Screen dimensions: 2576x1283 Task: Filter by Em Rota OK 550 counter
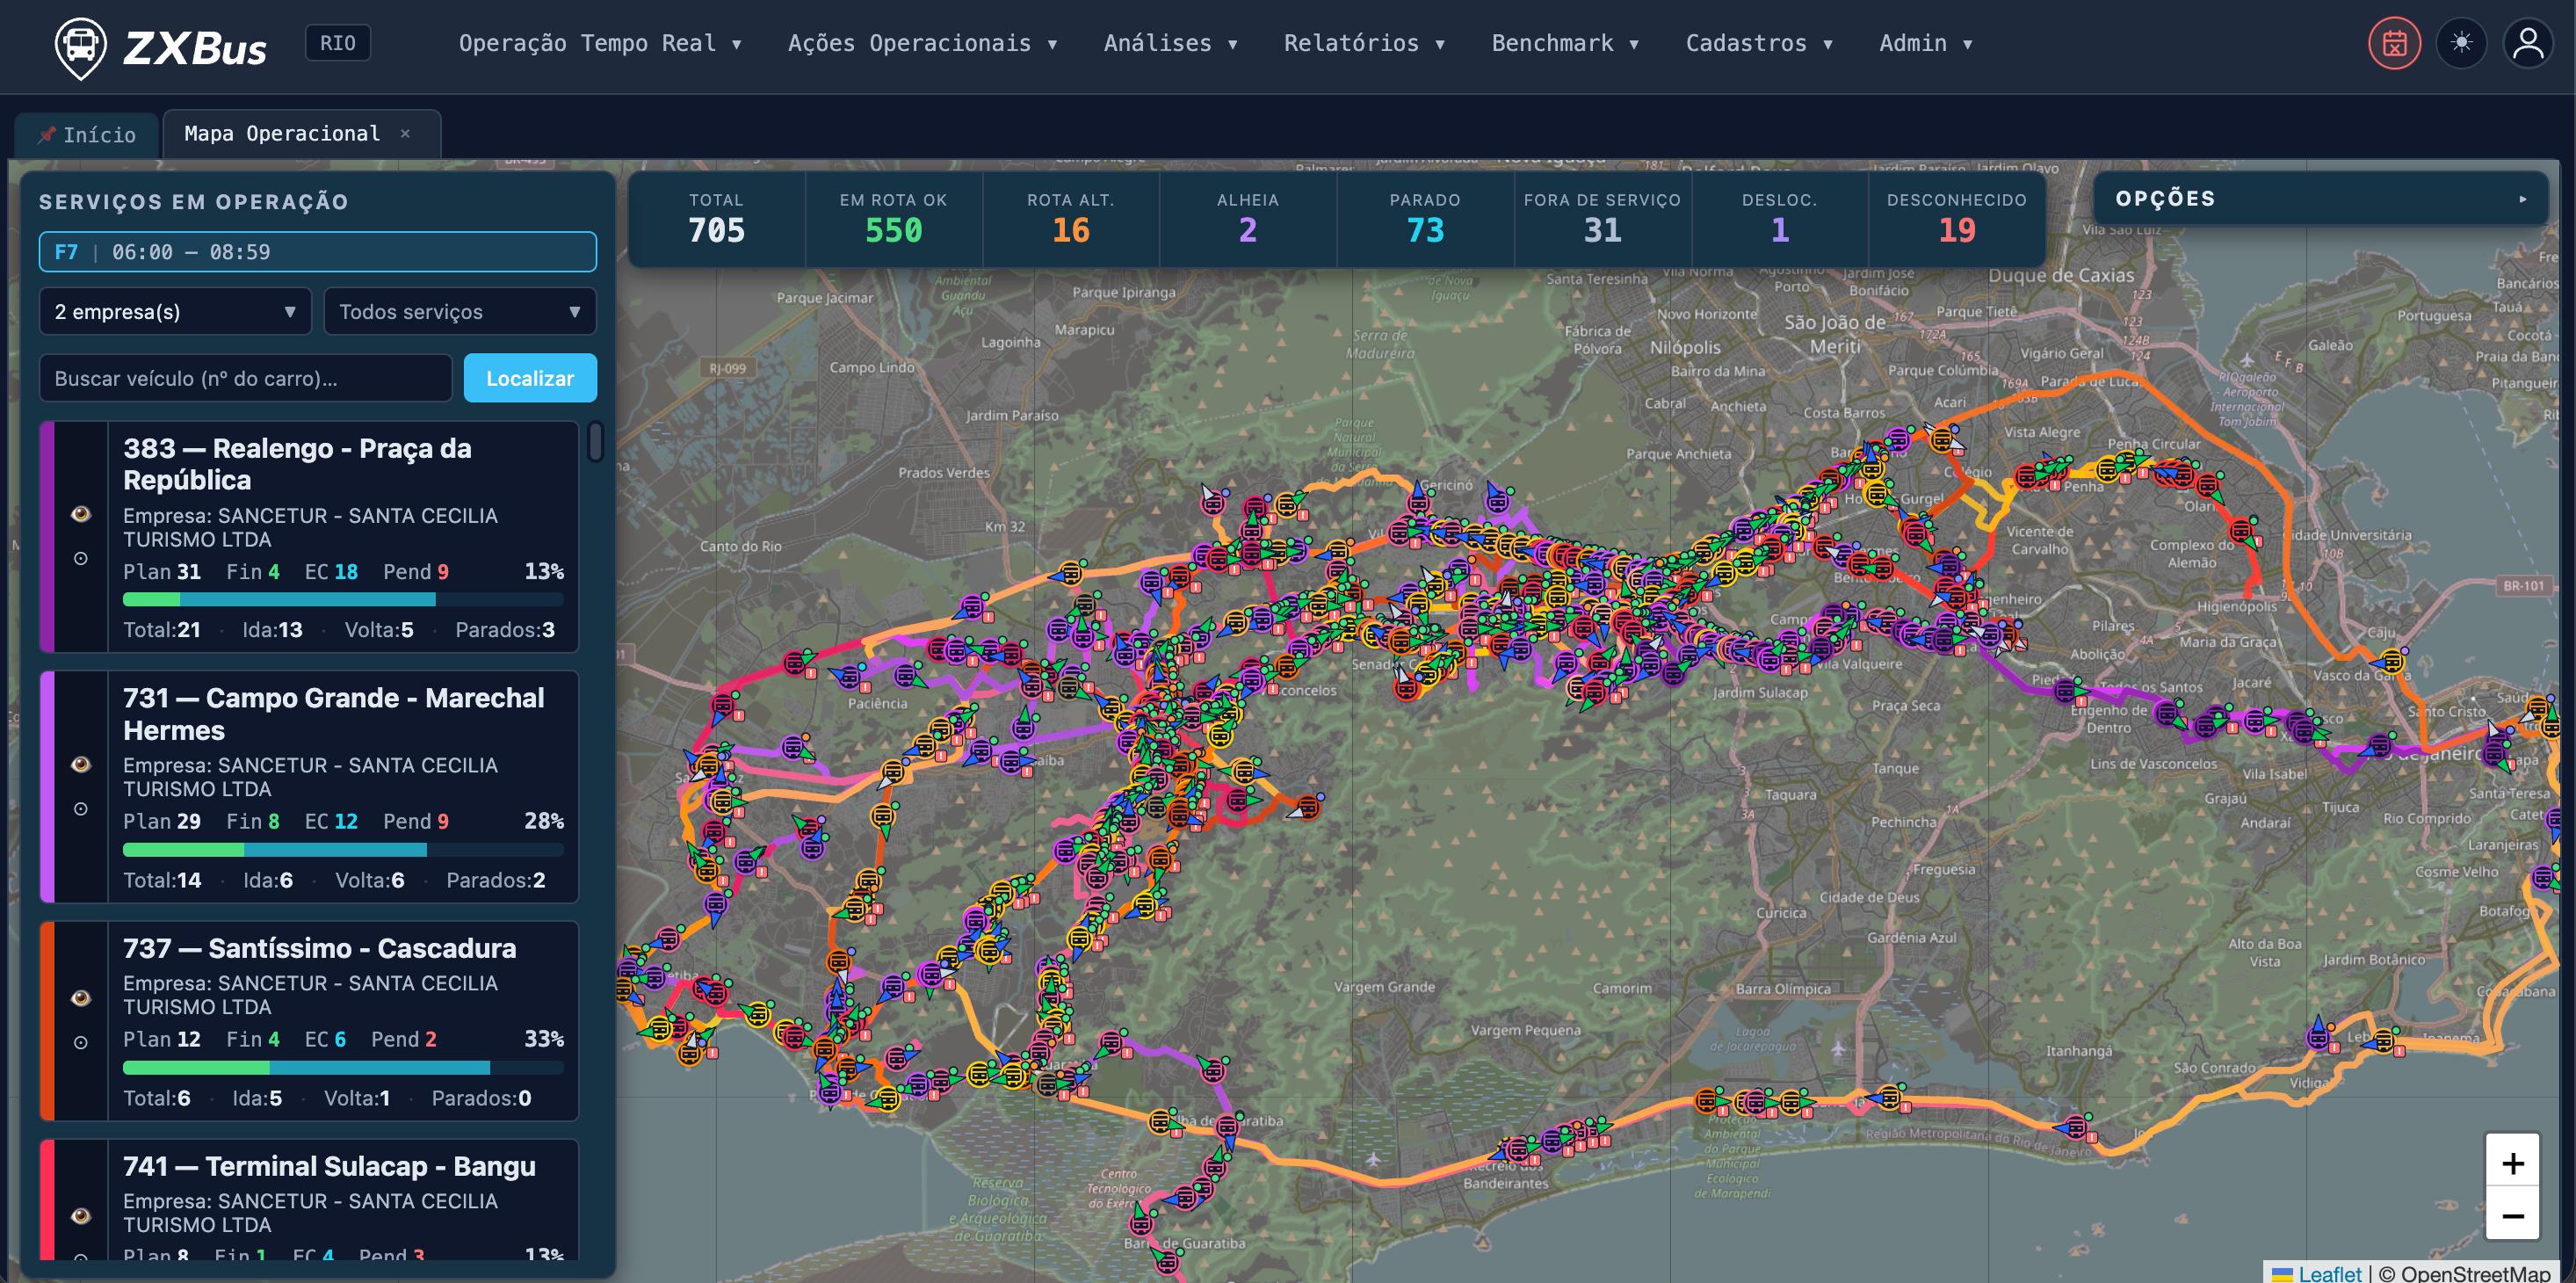pyautogui.click(x=893, y=219)
